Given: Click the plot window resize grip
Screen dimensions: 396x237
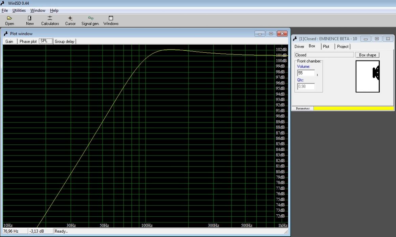Looking at the screenshot, I should click(x=286, y=232).
